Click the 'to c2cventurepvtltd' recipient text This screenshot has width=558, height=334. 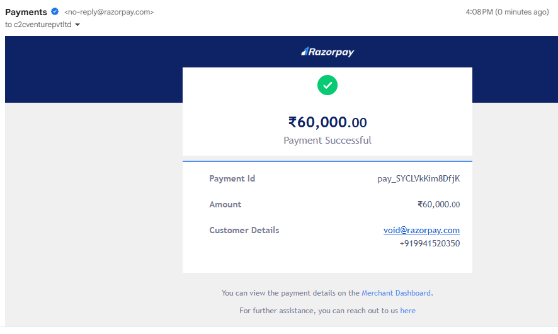point(38,25)
